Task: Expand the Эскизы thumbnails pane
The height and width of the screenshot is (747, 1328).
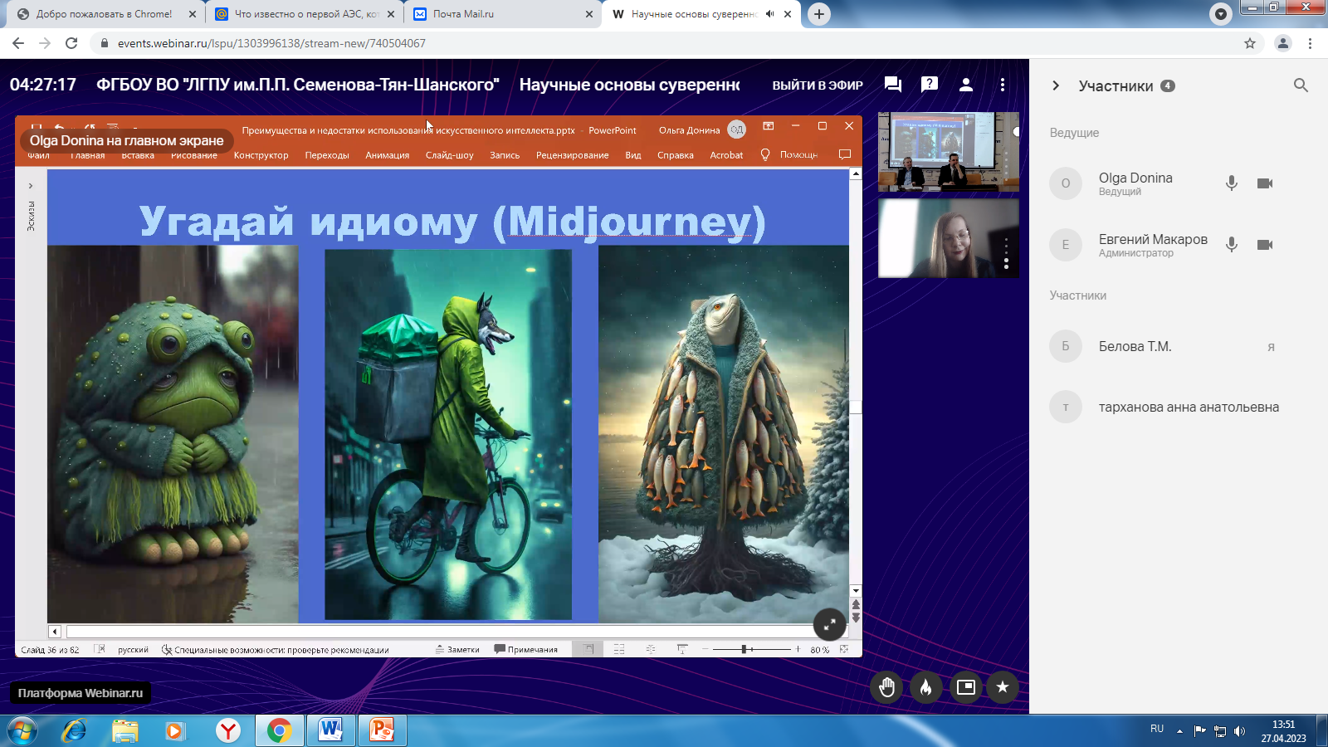Action: (x=31, y=186)
